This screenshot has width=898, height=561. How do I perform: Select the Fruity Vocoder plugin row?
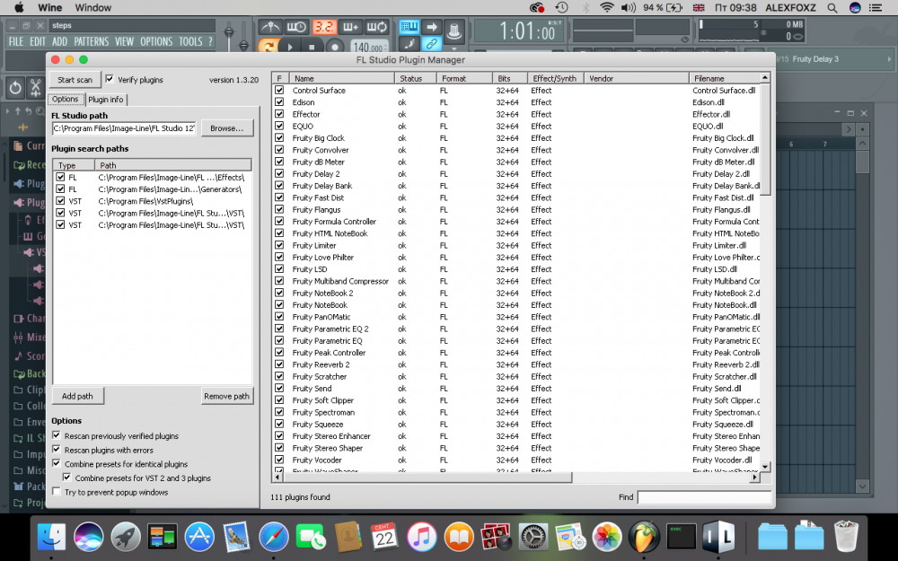click(x=516, y=460)
